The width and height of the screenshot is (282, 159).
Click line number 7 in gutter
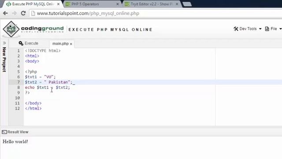click(19, 82)
